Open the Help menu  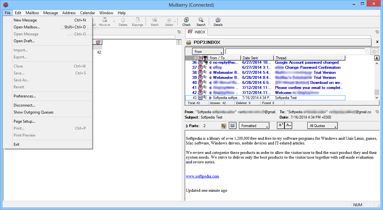[x=122, y=13]
